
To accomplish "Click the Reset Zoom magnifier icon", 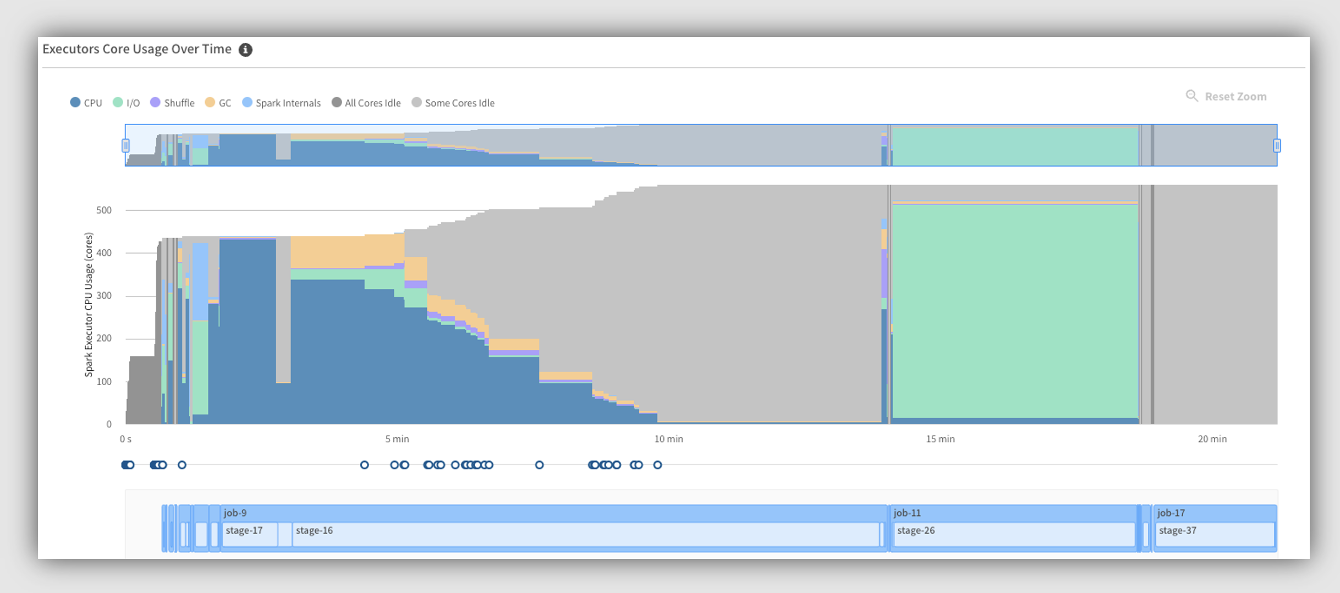I will [1191, 96].
